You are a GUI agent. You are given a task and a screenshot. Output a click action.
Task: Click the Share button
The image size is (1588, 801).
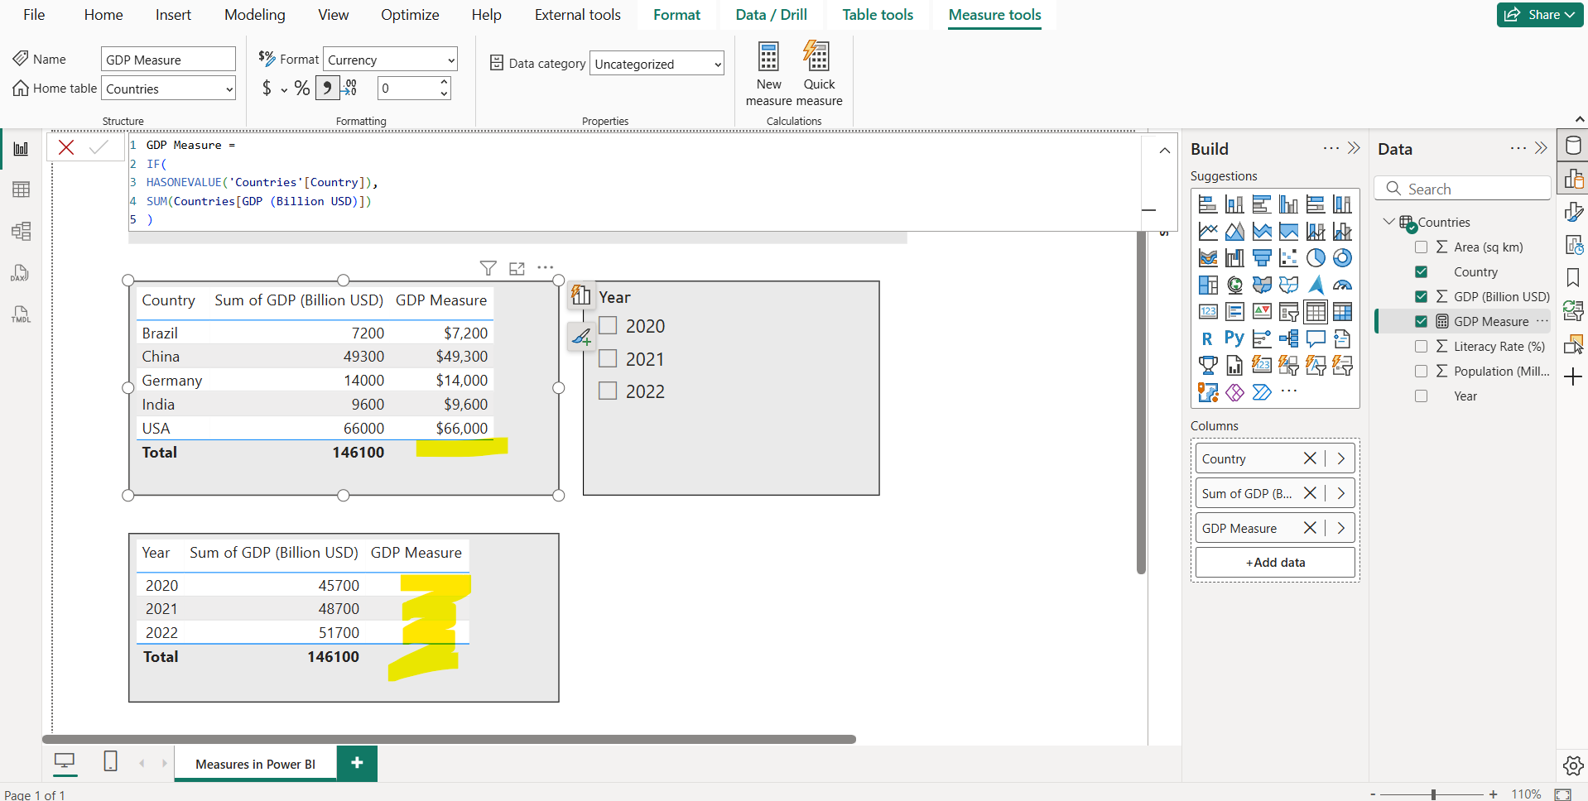coord(1538,14)
